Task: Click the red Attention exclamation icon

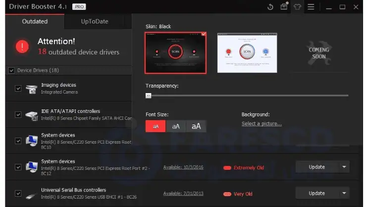Action: tap(22, 47)
